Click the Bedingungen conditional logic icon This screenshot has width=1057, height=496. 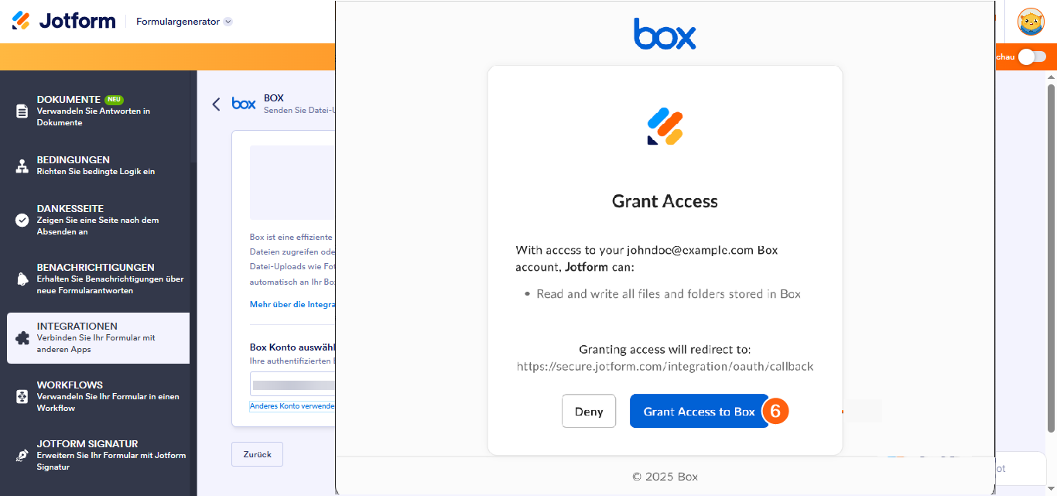point(21,165)
